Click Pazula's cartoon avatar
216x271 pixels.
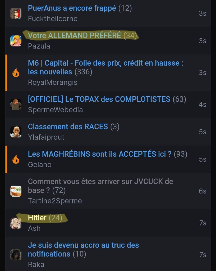[x=16, y=41]
